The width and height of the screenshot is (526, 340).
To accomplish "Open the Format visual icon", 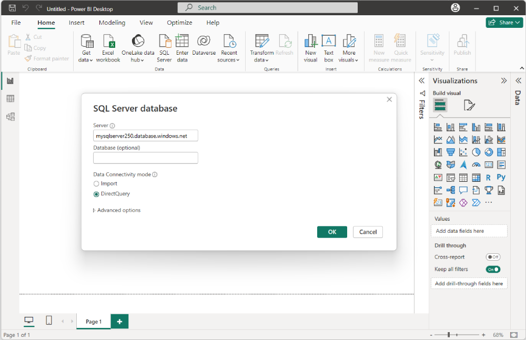I will point(469,105).
